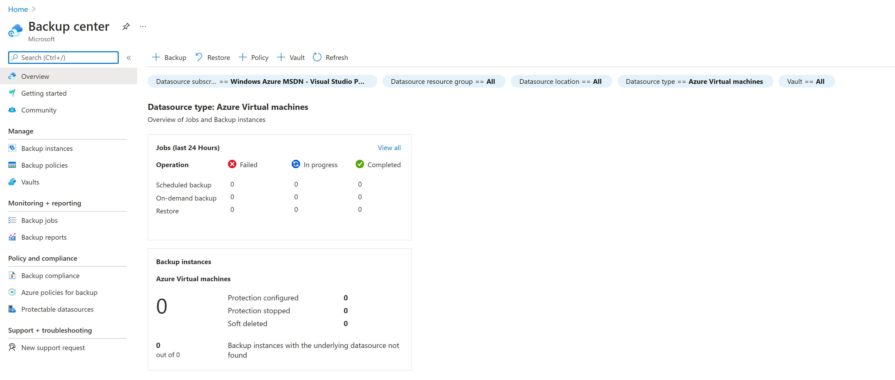Start a new Backup from toolbar
Screen dimensions: 895x380
click(x=169, y=58)
